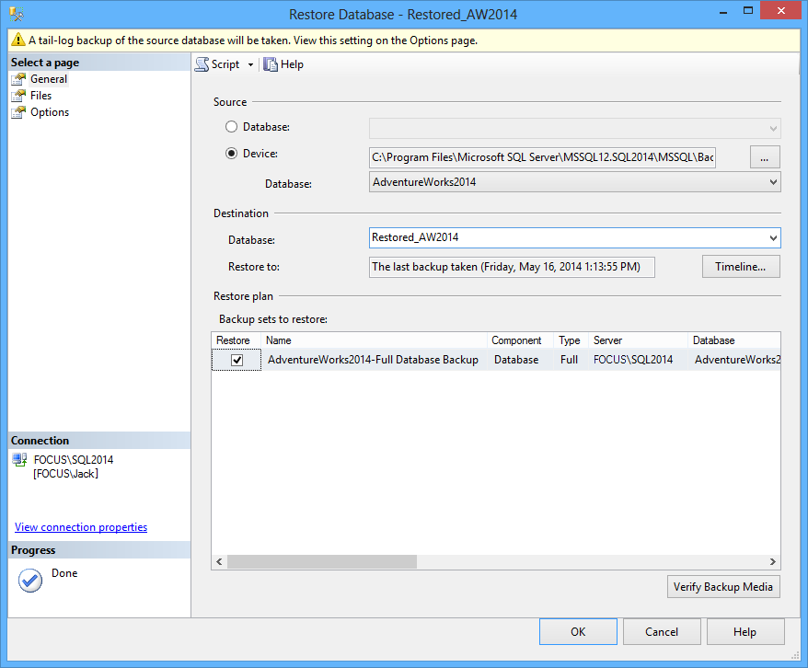Screen dimensions: 808x668
Task: Click the Restore to text field
Action: pos(512,267)
